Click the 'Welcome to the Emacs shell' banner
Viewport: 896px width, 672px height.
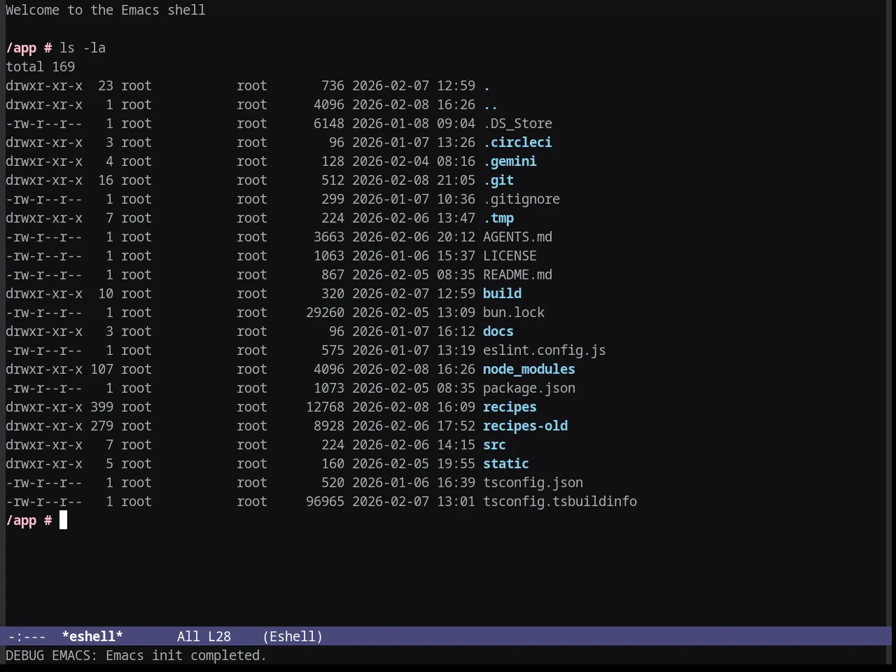(x=106, y=10)
